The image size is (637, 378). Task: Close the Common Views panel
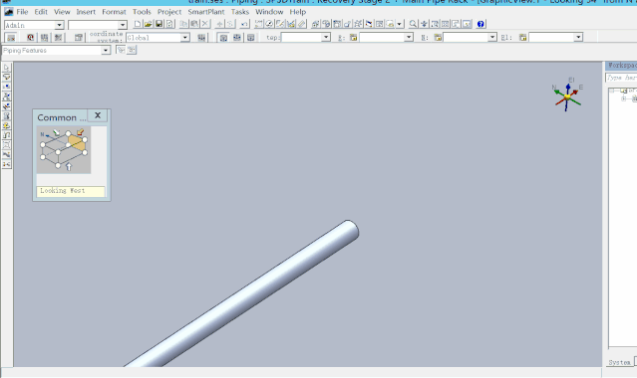pyautogui.click(x=98, y=115)
